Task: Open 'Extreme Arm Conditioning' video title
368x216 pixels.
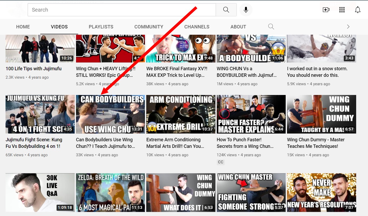Action: (x=175, y=143)
